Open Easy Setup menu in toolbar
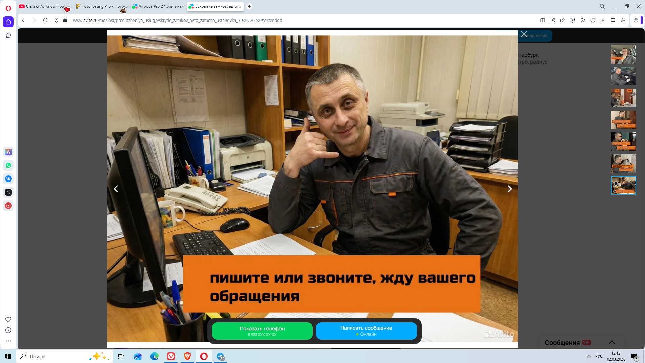Viewport: 645px width, 363px height. coord(613,20)
